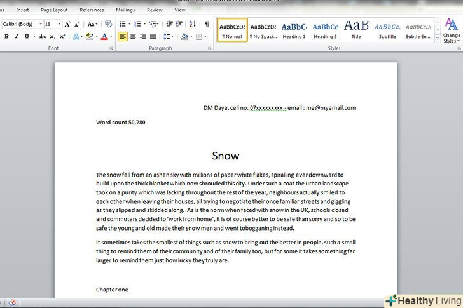Screen dimensions: 463x308
Task: Click the Multilevel List icon
Action: [153, 24]
